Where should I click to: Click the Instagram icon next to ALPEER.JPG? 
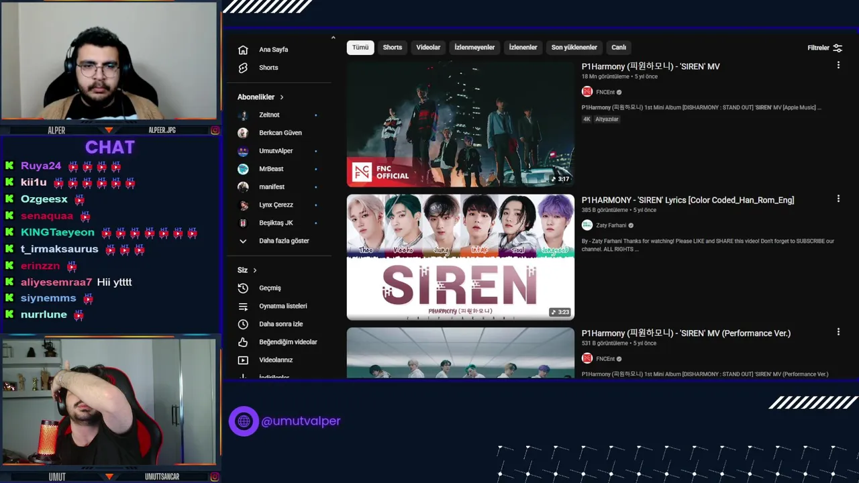point(215,130)
